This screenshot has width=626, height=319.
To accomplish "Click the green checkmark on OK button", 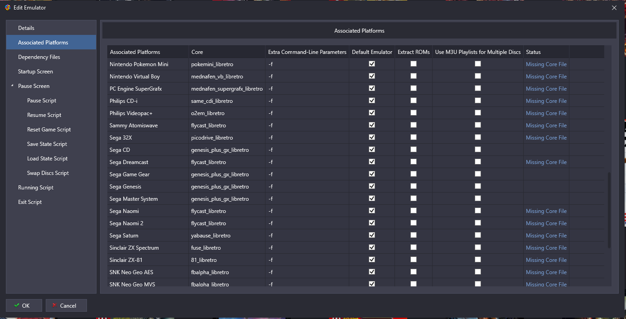I will point(17,305).
